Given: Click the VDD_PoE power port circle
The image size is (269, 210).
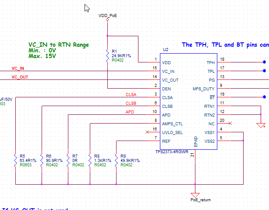Looking at the screenshot, I should click(107, 20).
